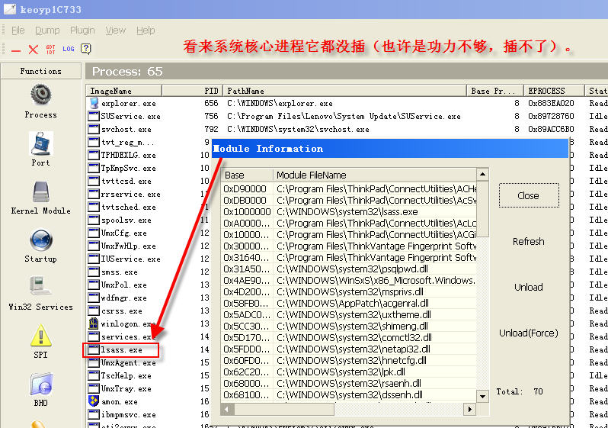Open the Win32 Services function icon

(x=40, y=287)
